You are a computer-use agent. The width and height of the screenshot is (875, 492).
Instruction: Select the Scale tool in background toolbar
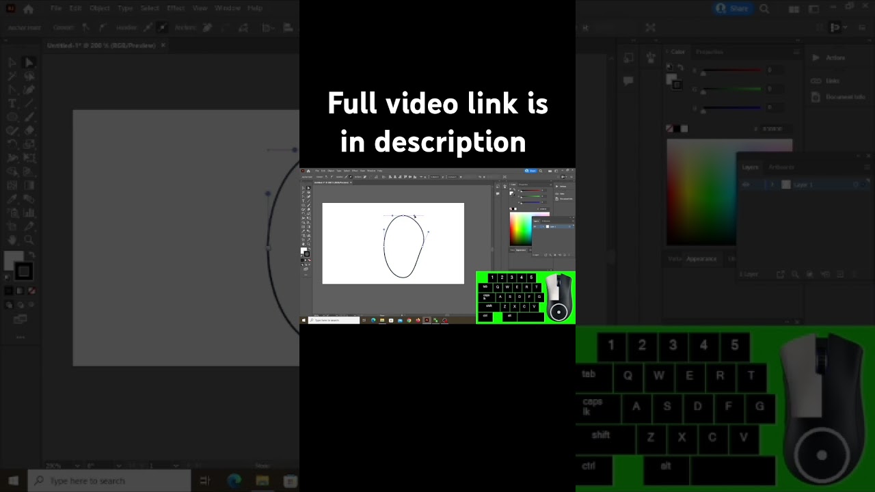[x=29, y=144]
